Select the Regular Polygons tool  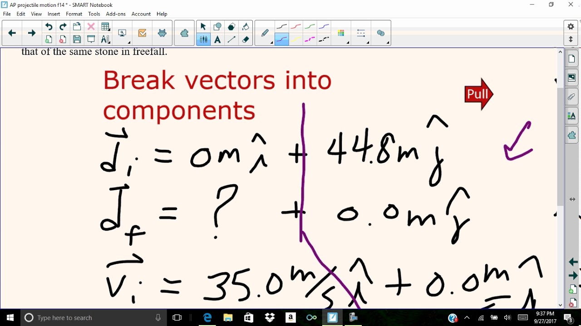click(x=231, y=27)
